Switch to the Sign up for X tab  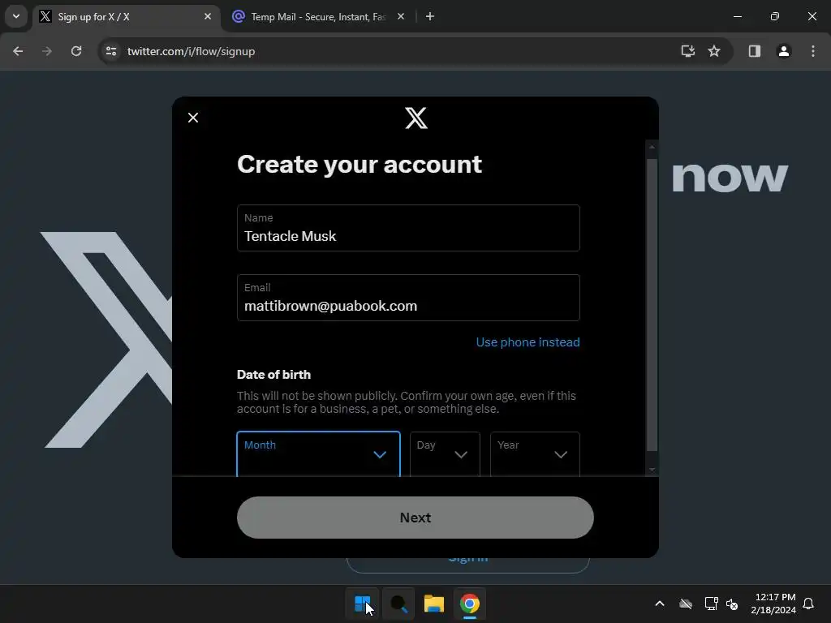126,17
